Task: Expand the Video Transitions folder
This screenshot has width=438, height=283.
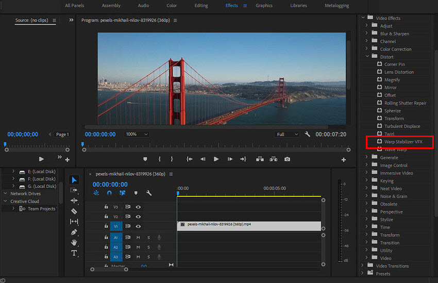Action: pyautogui.click(x=363, y=265)
